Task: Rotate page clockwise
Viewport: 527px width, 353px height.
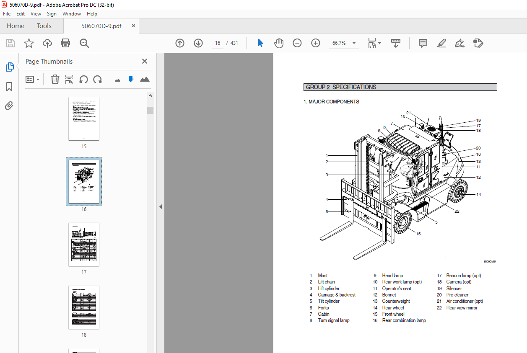Action: (x=98, y=79)
